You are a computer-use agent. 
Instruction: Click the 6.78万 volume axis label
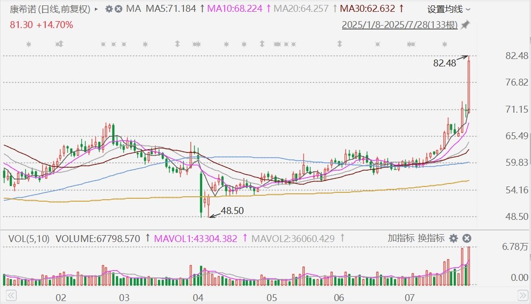pos(515,247)
